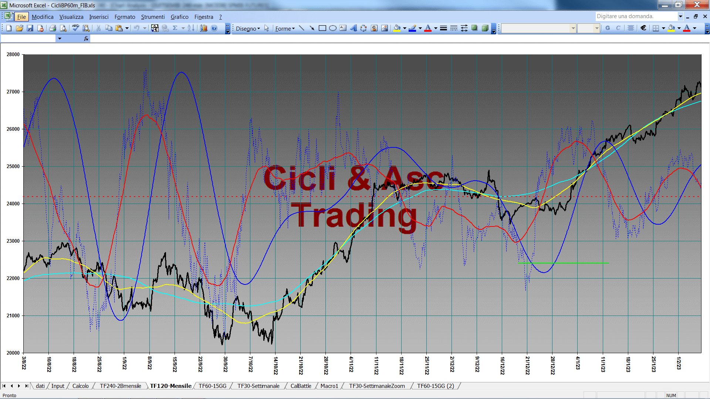Open the Arrow Style options
This screenshot has width=710, height=399.
click(x=464, y=28)
